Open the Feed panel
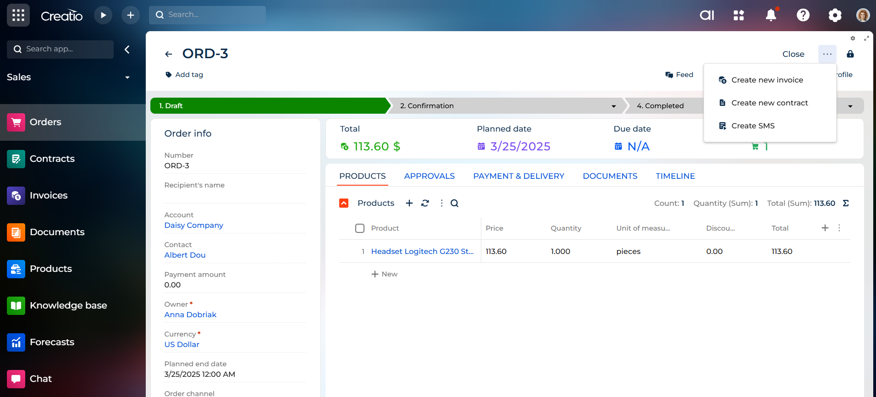This screenshot has height=397, width=876. coord(679,75)
